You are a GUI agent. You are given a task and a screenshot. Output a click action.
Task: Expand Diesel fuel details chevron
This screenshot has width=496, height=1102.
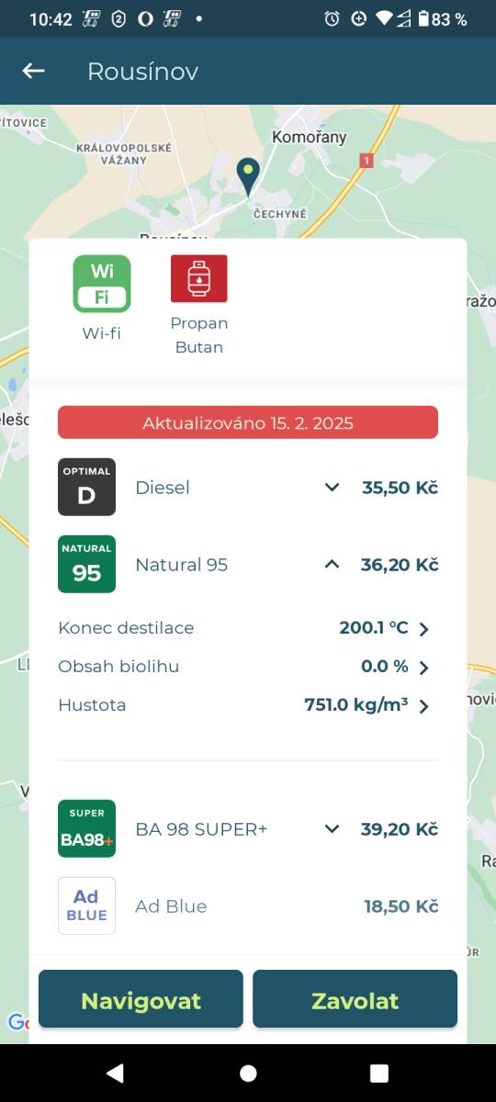pyautogui.click(x=333, y=488)
